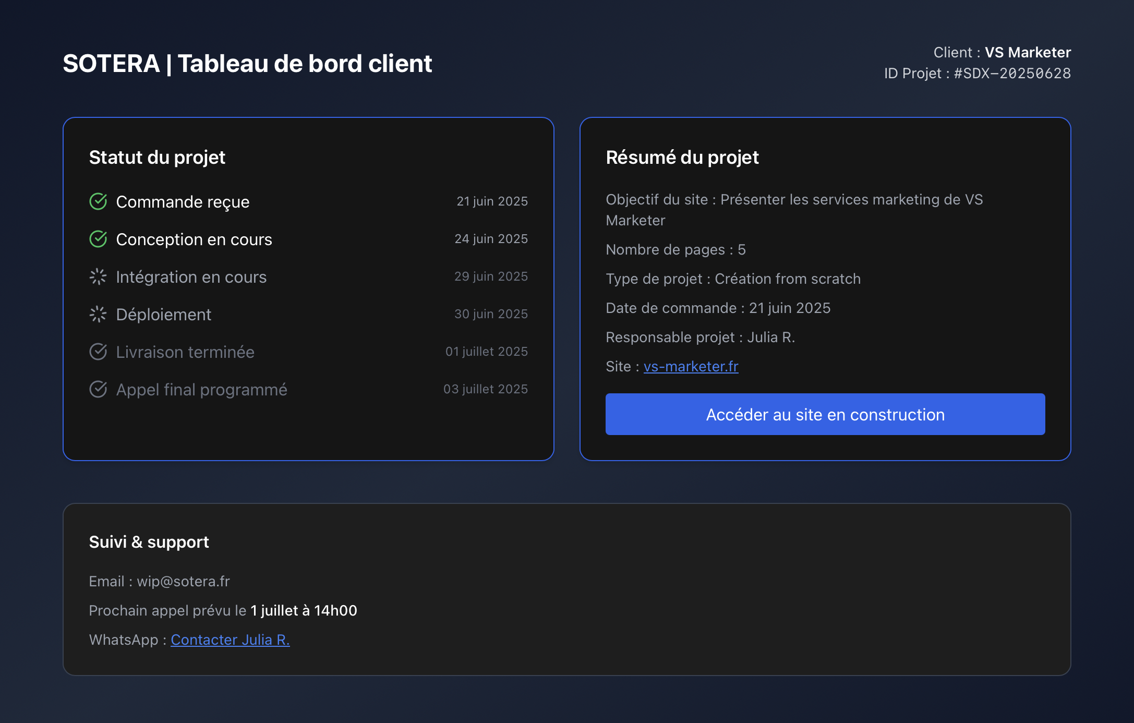
Task: Open Contacter Julia R. WhatsApp link
Action: pos(230,640)
